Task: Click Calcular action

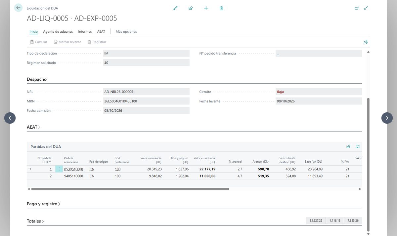Action: pos(39,42)
